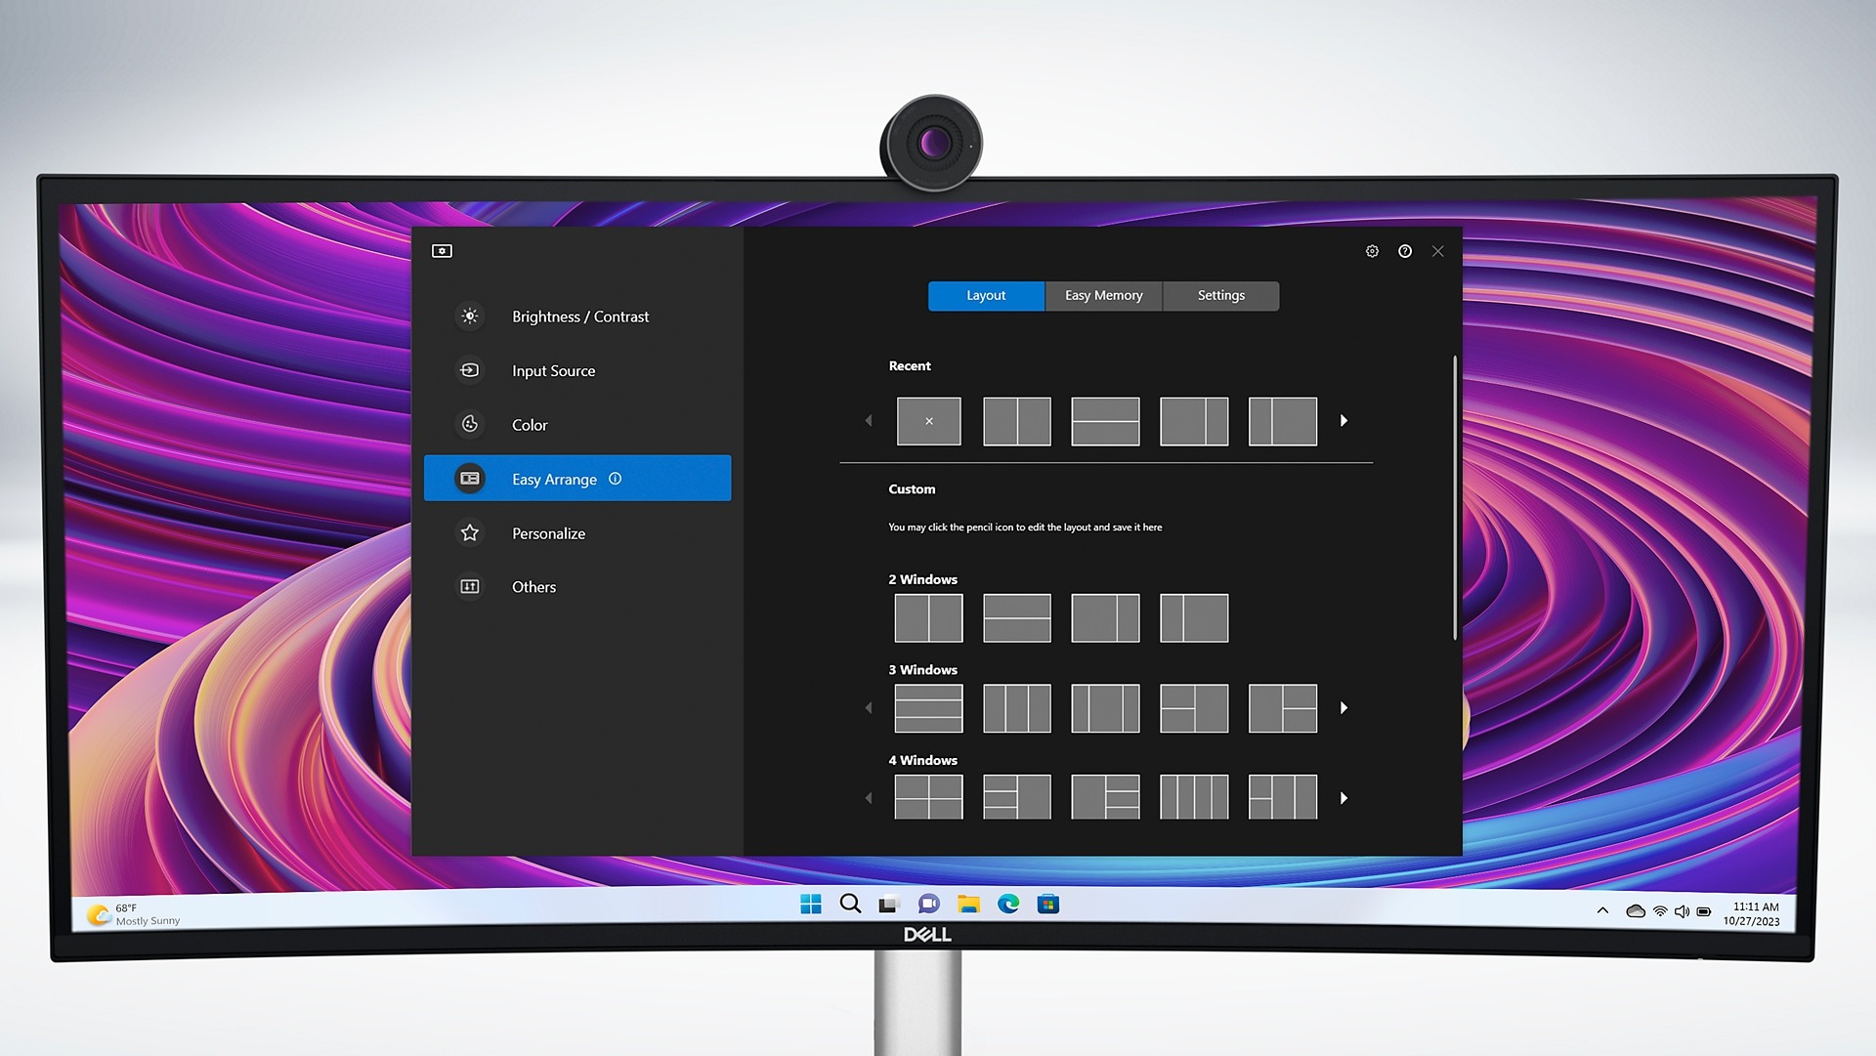Open Dell Display Manager settings gear

click(1372, 250)
